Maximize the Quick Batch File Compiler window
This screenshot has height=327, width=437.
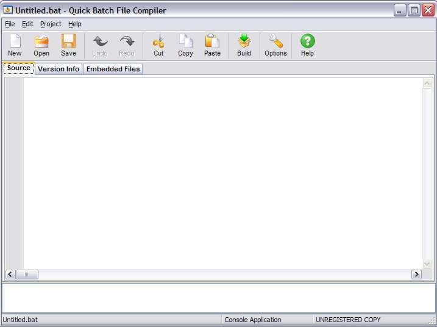(414, 10)
